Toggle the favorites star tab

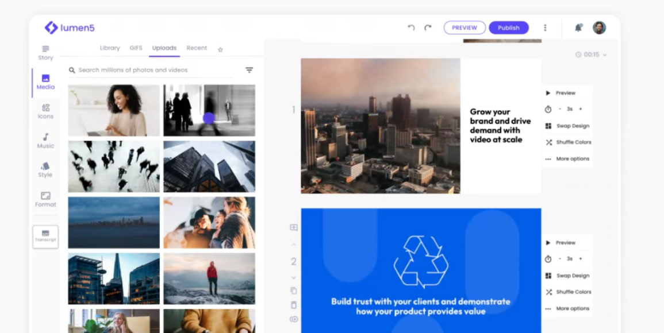click(220, 50)
